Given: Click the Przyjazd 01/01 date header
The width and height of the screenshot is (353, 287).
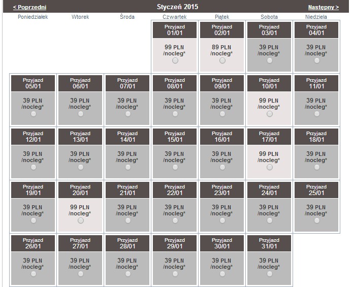Looking at the screenshot, I should [x=175, y=30].
